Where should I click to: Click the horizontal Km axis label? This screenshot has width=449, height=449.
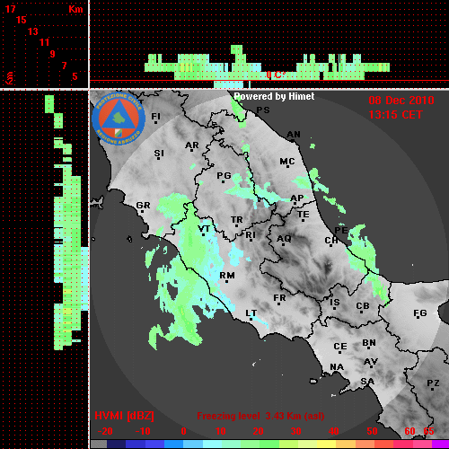point(75,9)
